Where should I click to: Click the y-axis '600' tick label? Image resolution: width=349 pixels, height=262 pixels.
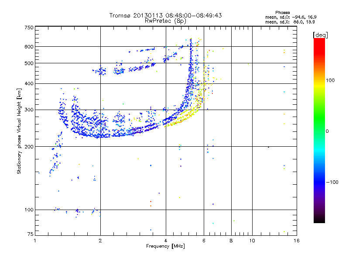click(x=29, y=47)
